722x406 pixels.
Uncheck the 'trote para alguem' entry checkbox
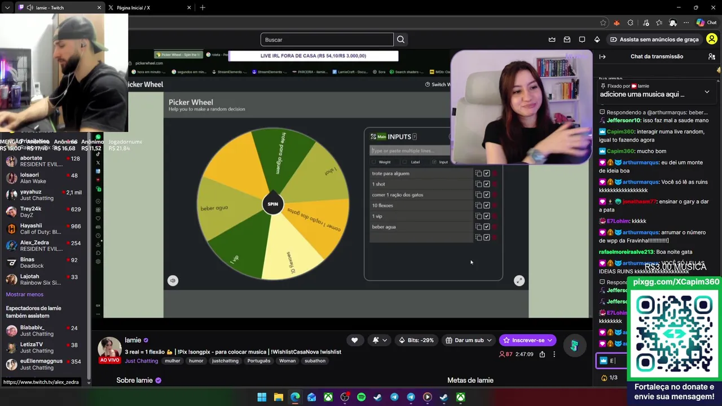(x=487, y=173)
